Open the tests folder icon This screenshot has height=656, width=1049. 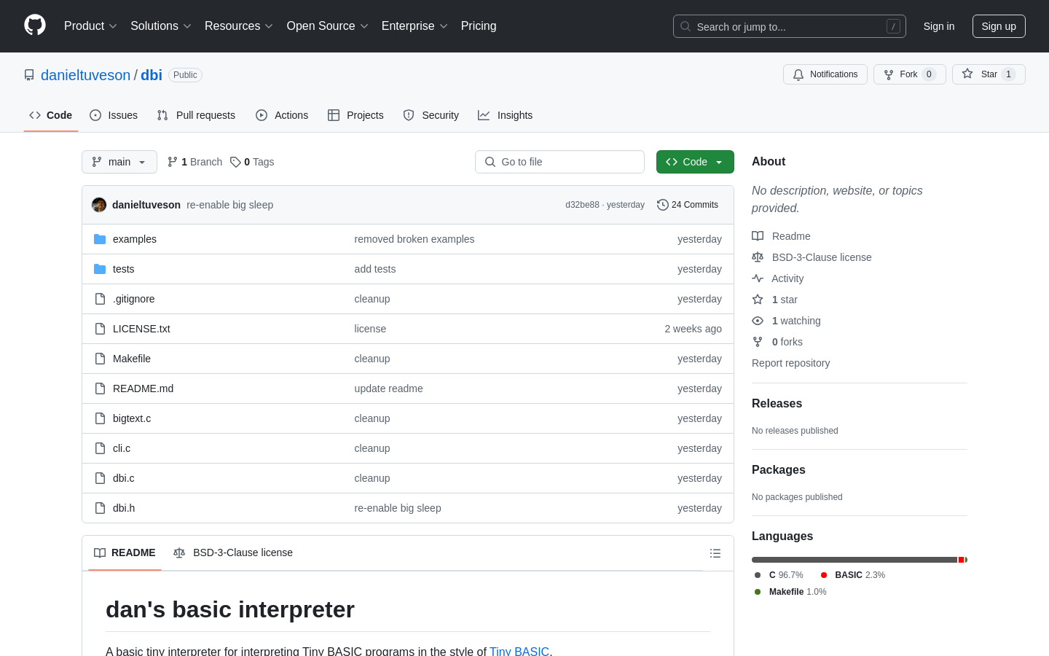click(100, 269)
